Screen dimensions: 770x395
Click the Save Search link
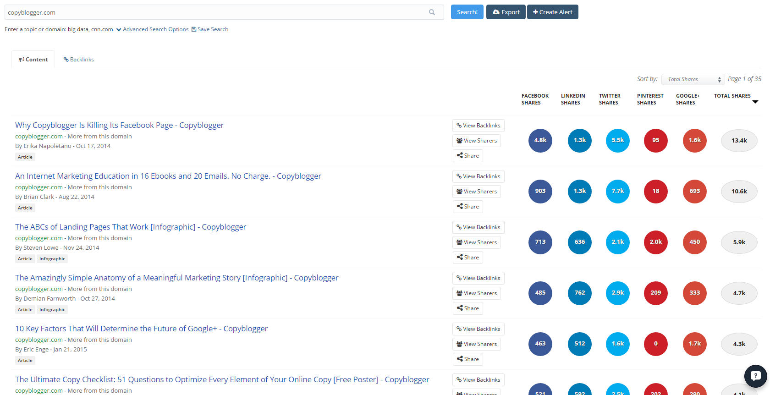coord(210,29)
